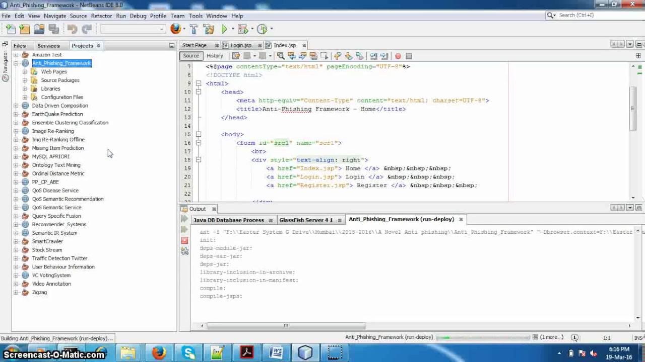Click the New Project toolbar icon

25,29
